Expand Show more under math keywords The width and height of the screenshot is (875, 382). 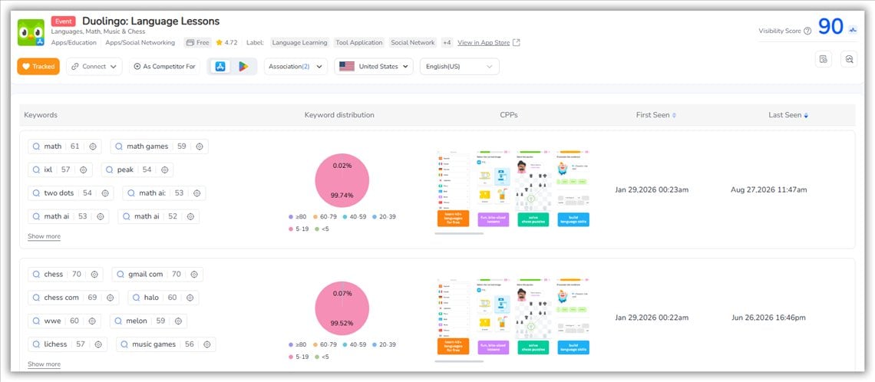tap(44, 236)
